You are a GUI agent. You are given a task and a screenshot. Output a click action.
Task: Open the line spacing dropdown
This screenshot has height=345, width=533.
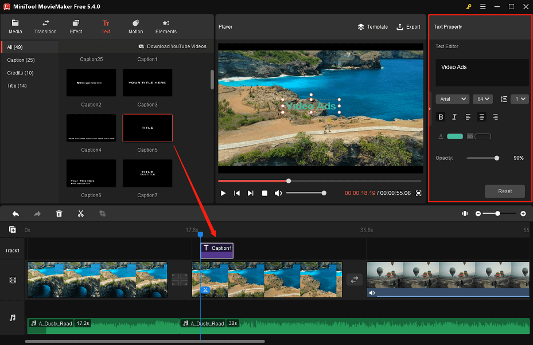(x=519, y=99)
